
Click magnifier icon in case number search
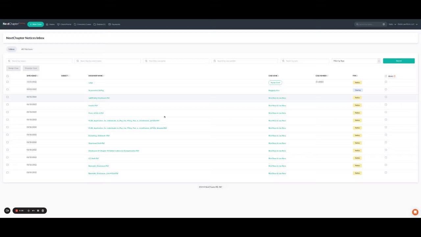point(214,61)
